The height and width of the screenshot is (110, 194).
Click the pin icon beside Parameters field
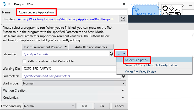tap(123, 76)
